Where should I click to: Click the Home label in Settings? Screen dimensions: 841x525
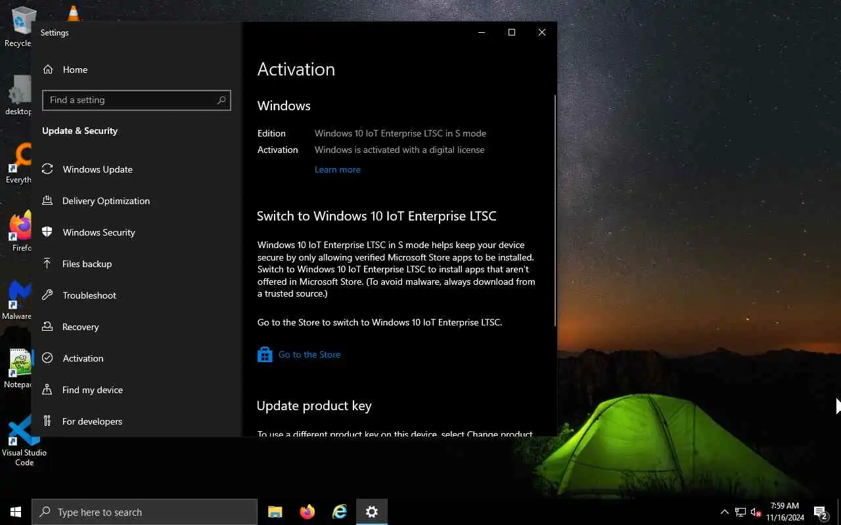pos(75,70)
